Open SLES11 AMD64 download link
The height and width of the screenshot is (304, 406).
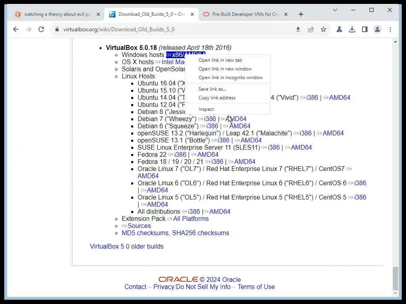coord(301,147)
